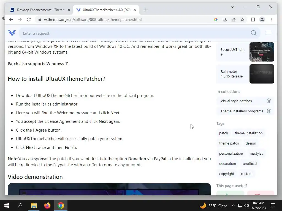The width and height of the screenshot is (282, 211).
Task: Select the 'decoration' tag
Action: (227, 164)
